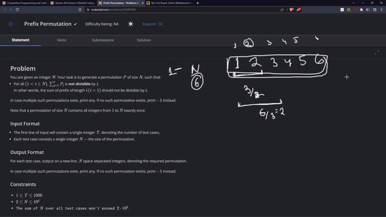Image resolution: width=386 pixels, height=217 pixels.
Task: Click the Constraints heading
Action: pyautogui.click(x=23, y=184)
